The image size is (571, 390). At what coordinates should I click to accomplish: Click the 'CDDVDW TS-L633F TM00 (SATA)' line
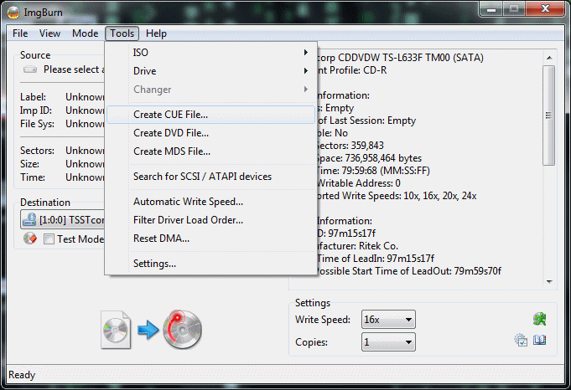pos(400,58)
